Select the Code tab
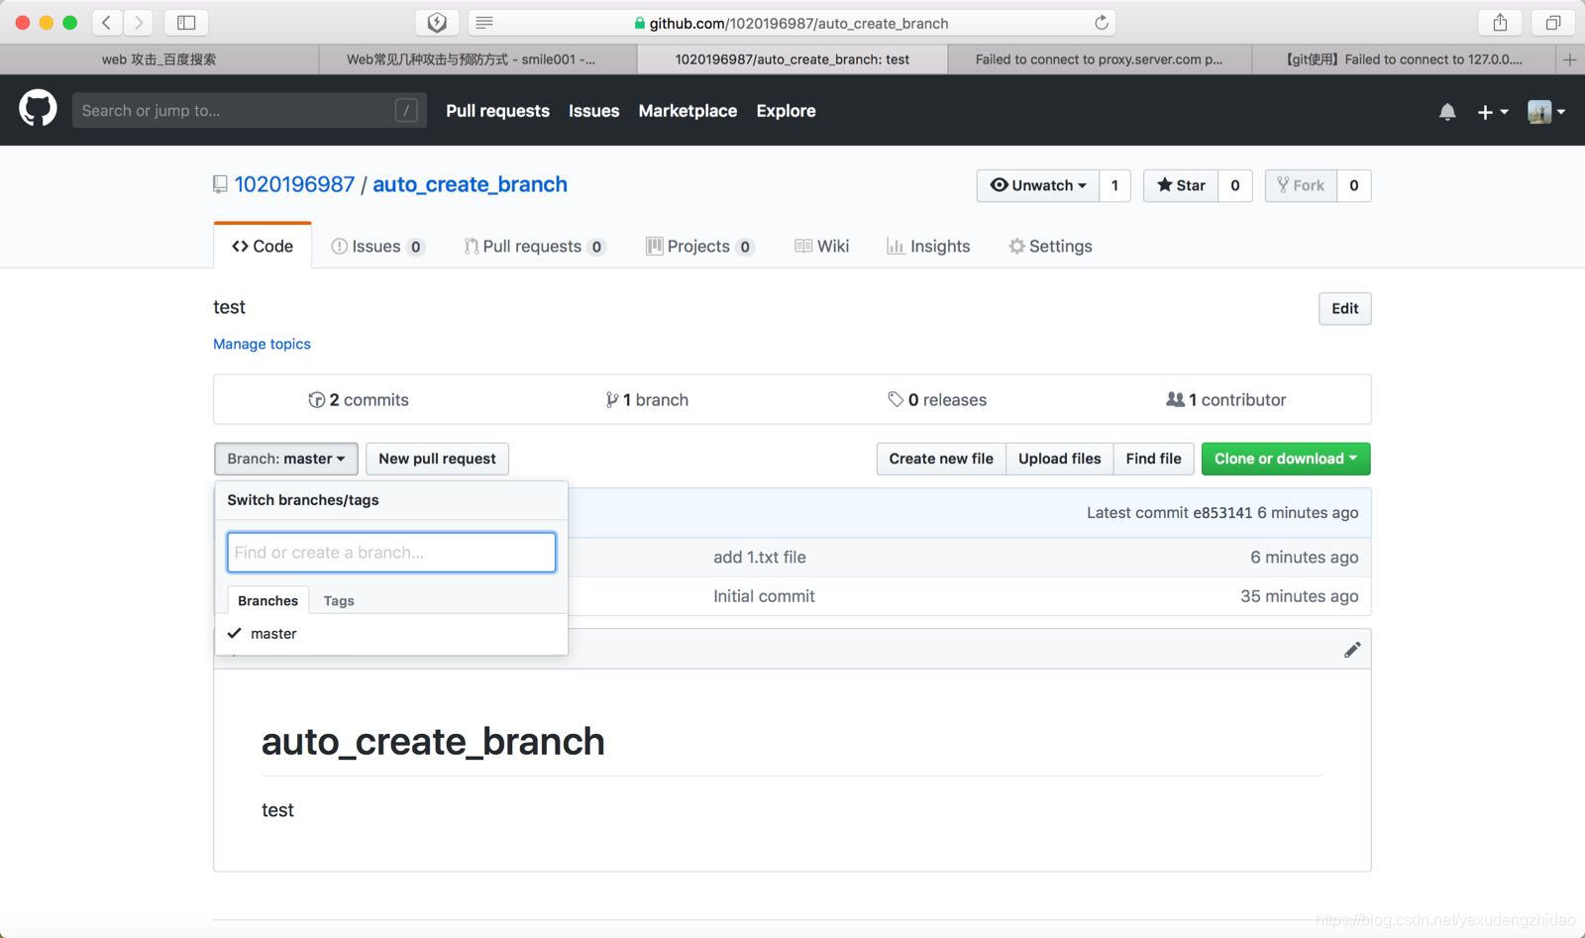1585x938 pixels. 263,246
